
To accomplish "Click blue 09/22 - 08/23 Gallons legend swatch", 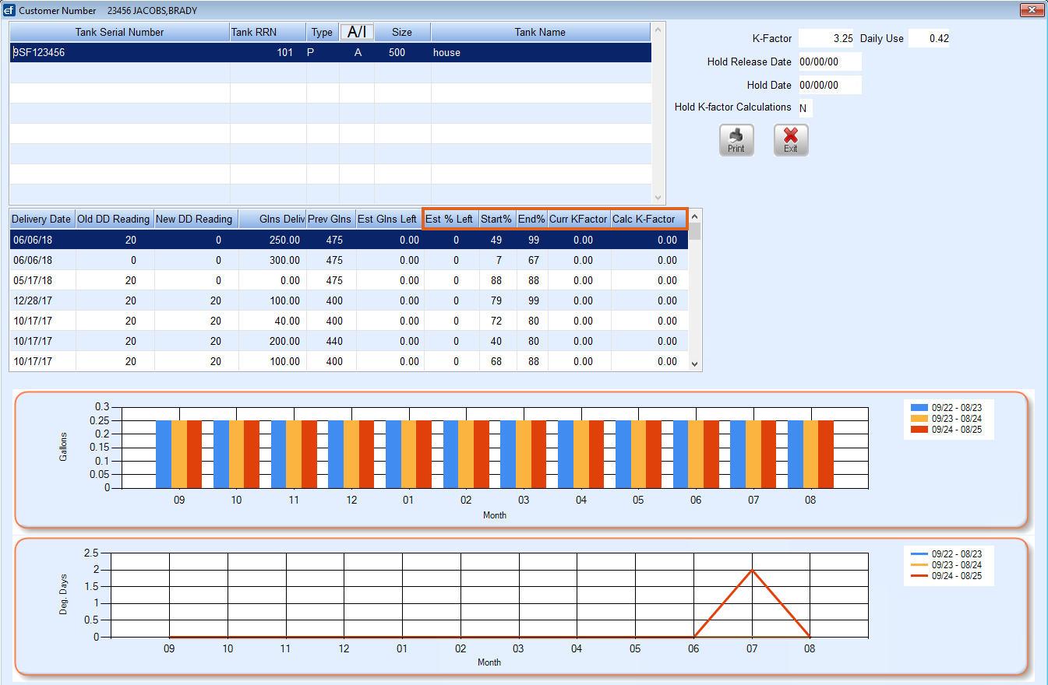I will (919, 407).
